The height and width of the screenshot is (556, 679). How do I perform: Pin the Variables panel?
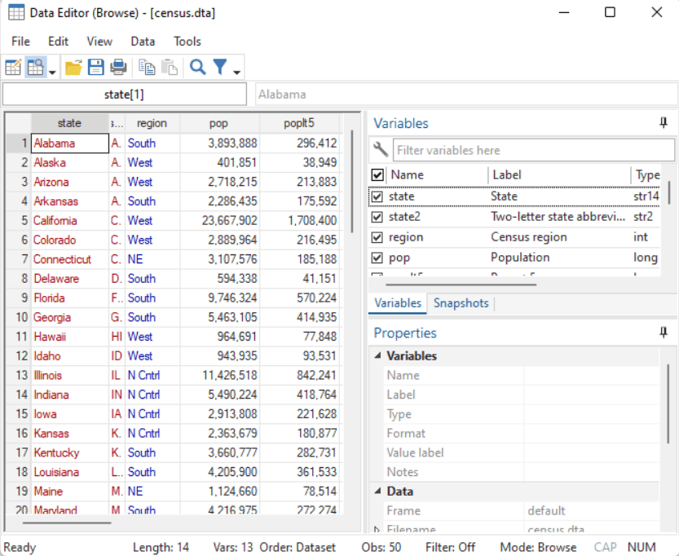pyautogui.click(x=664, y=123)
